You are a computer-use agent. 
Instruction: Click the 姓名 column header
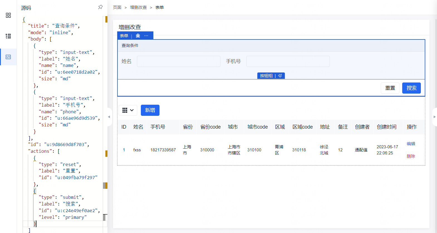tap(138, 127)
